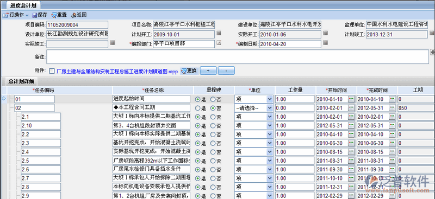
Task: Open department selector icon beside 编报部门
Action: coord(219,43)
